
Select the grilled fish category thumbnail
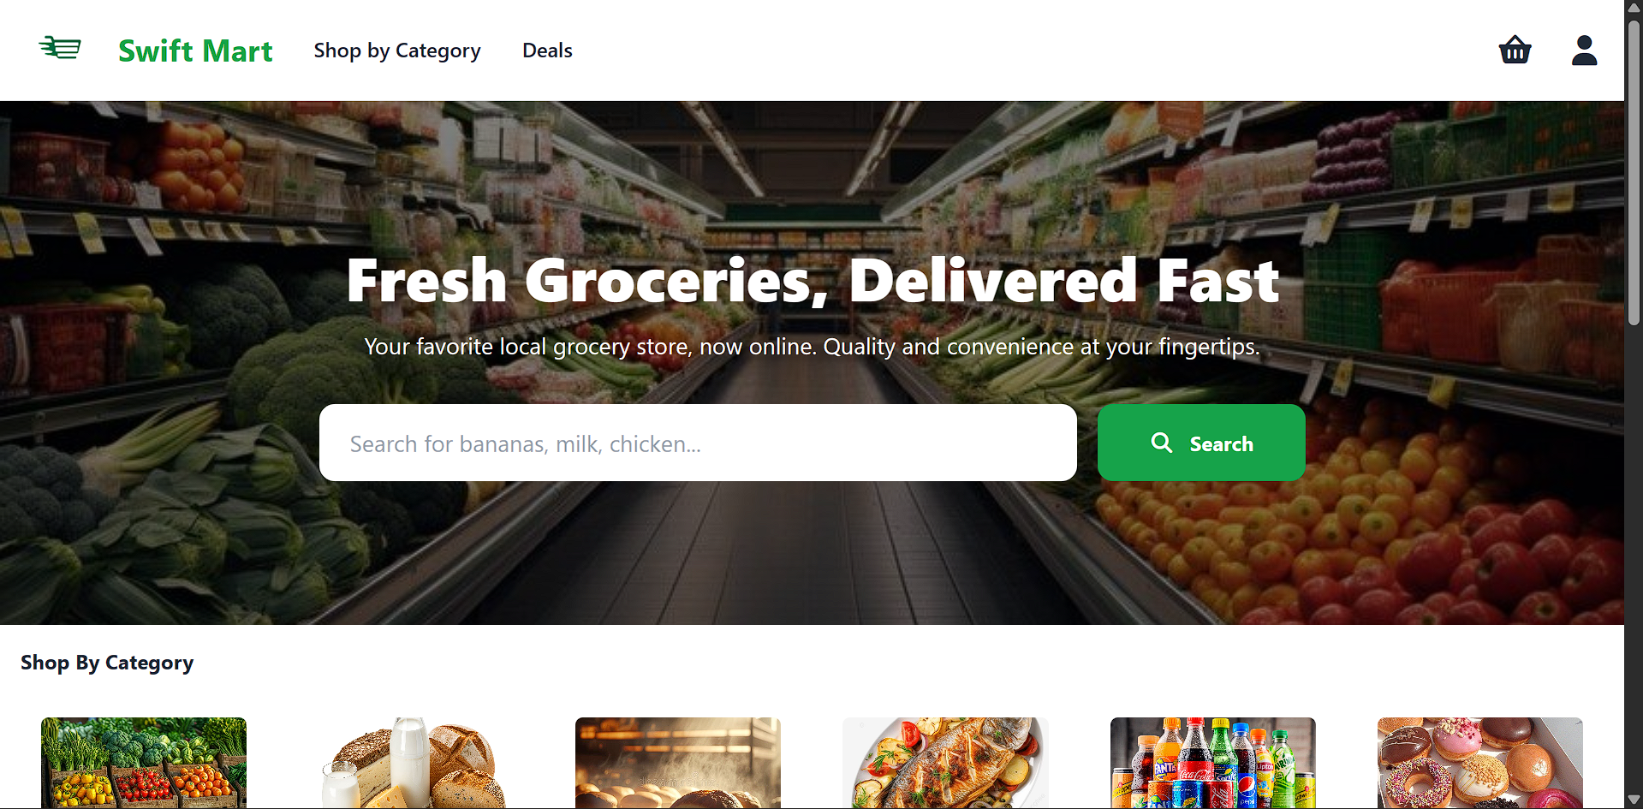point(945,763)
